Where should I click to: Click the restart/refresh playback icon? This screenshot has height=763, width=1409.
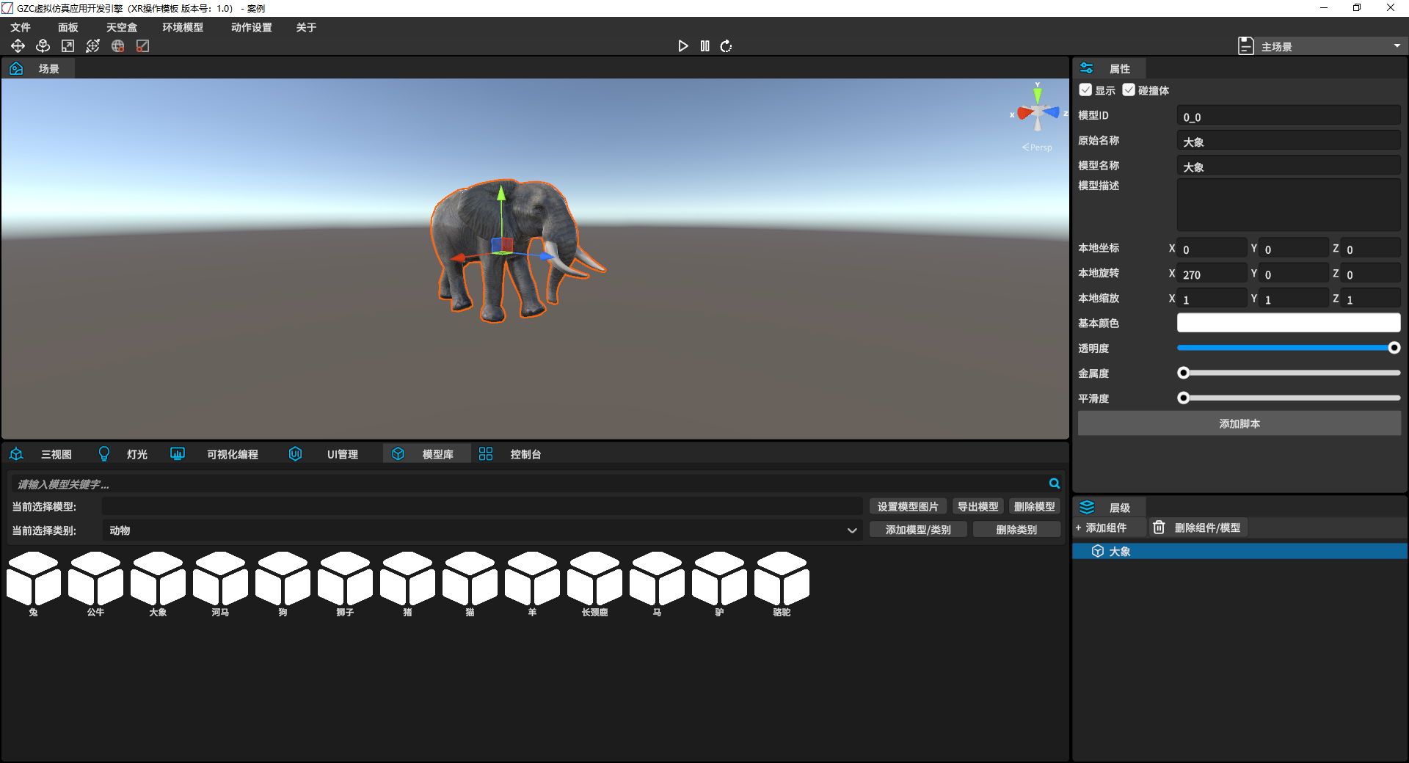[726, 46]
